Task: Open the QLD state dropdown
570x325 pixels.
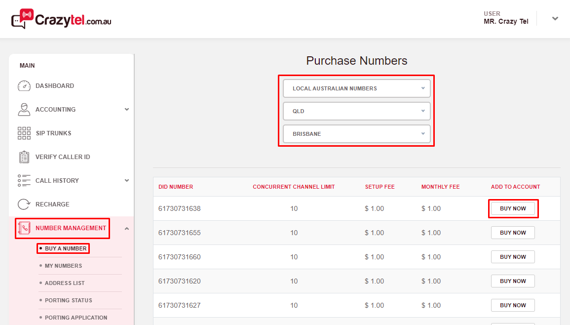Action: (356, 111)
